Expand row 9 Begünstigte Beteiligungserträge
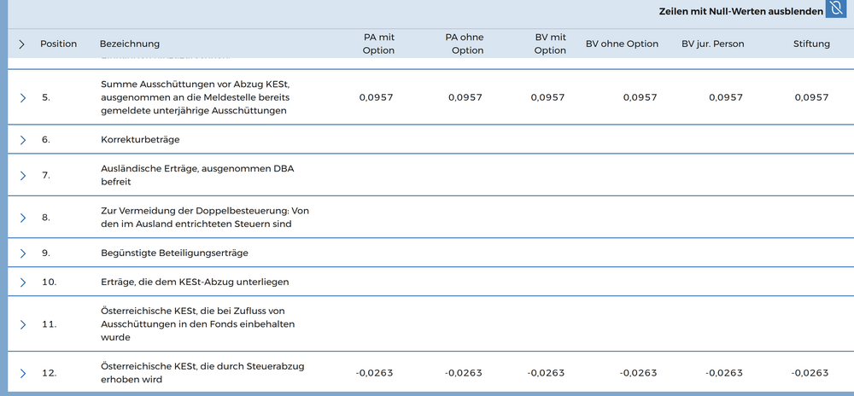 click(23, 253)
